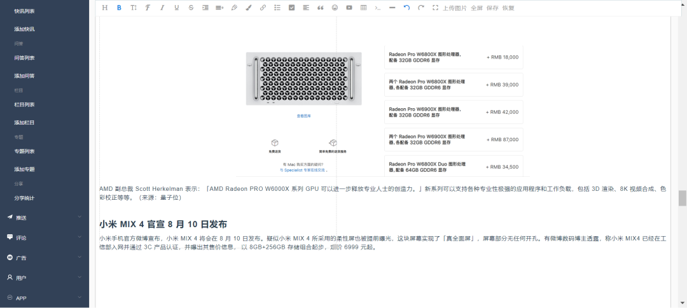Open the text alignment tool
This screenshot has height=308, width=687.
tap(306, 8)
